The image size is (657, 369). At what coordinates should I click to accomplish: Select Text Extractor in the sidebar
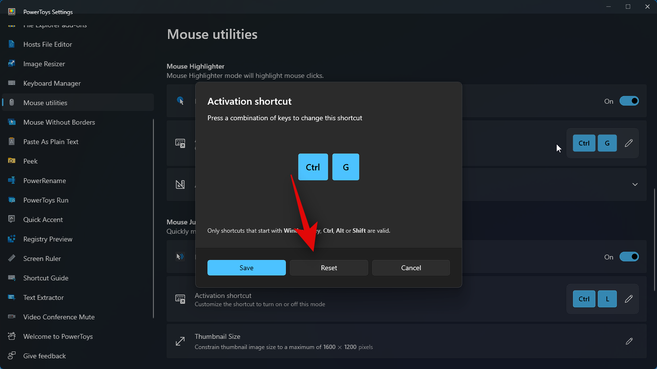43,297
